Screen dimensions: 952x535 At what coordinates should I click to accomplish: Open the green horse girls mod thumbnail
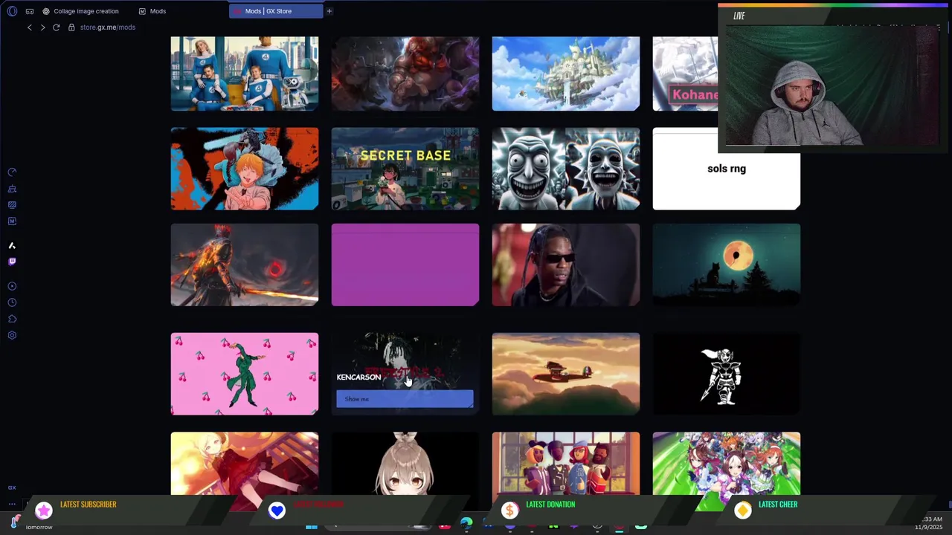727,463
